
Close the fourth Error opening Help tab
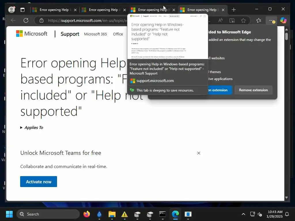coord(223,10)
